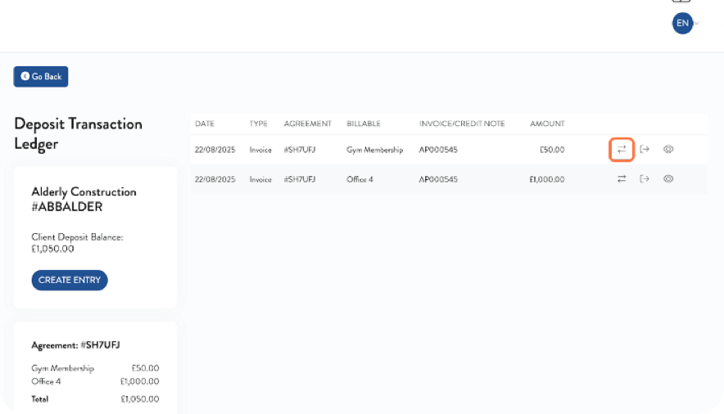Viewport: 724px width, 414px height.
Task: Click the exit arrow icon in Gym Membership row
Action: [x=645, y=150]
